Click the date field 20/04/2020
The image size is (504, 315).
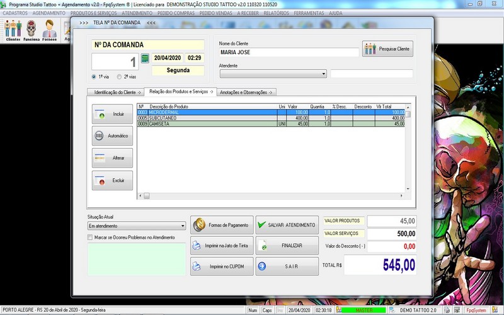[x=168, y=58]
